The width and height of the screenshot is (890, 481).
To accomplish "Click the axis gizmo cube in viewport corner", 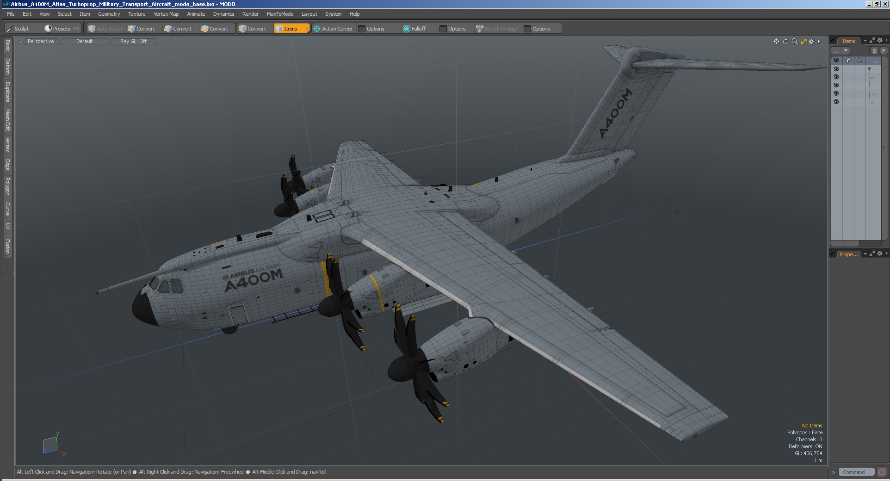I will [x=50, y=445].
